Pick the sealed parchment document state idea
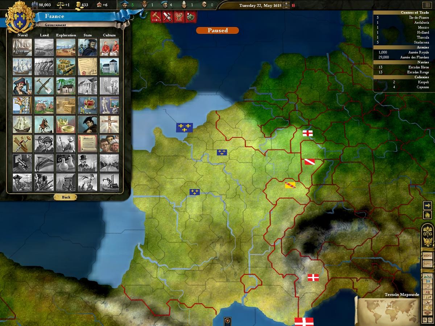 point(87,67)
